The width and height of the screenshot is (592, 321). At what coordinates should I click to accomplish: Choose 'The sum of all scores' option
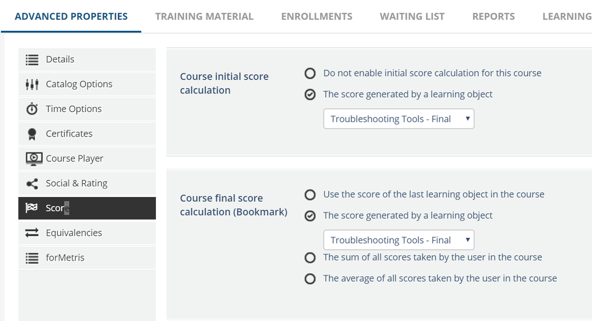tap(310, 258)
